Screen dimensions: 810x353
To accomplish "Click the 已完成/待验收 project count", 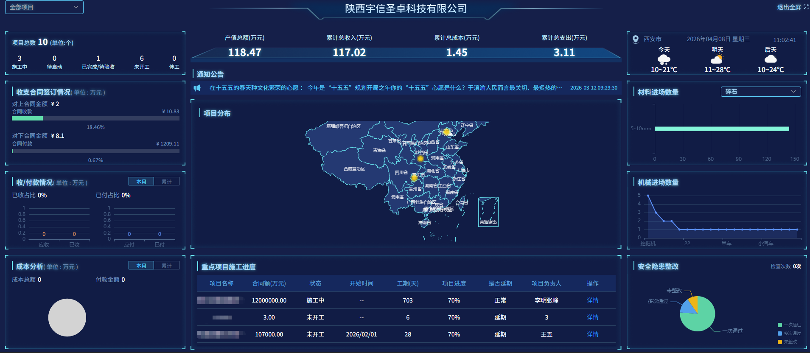I will (98, 58).
